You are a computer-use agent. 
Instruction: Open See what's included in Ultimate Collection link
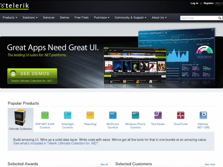coord(56,143)
